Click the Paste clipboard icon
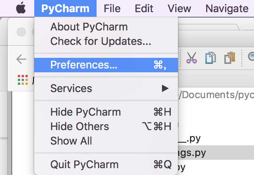Viewport: 254px width, 175px height. [230, 58]
